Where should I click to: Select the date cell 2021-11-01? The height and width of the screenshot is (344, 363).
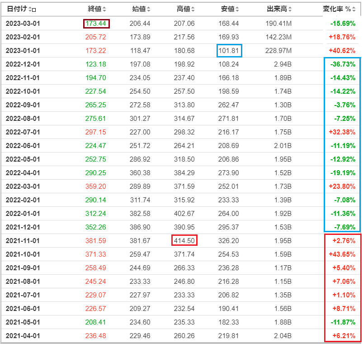[x=23, y=241]
